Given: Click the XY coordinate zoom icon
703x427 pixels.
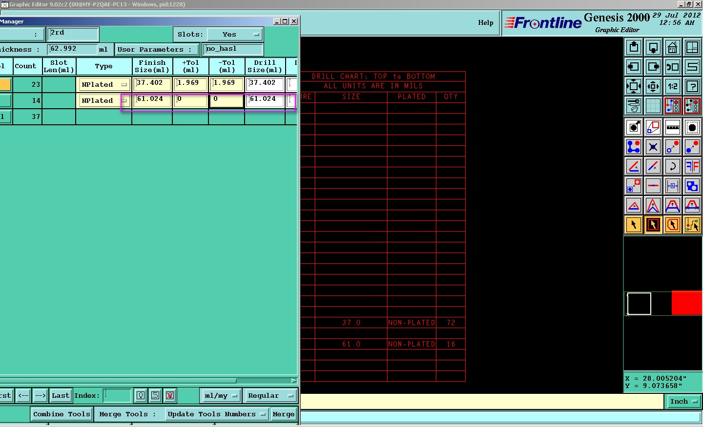Looking at the screenshot, I should click(692, 47).
